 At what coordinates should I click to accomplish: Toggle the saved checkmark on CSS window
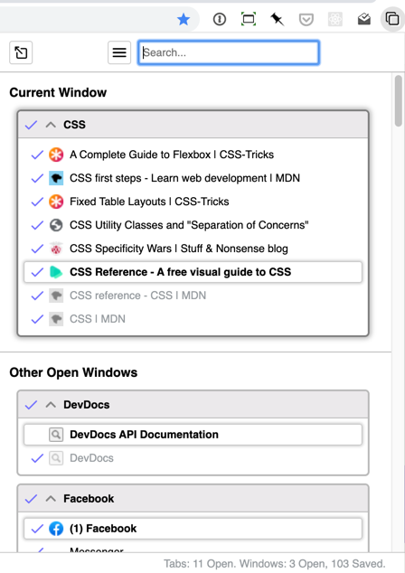click(x=31, y=125)
